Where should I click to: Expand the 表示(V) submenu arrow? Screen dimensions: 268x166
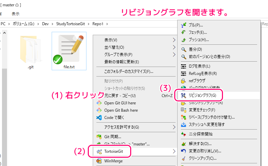[174, 40]
